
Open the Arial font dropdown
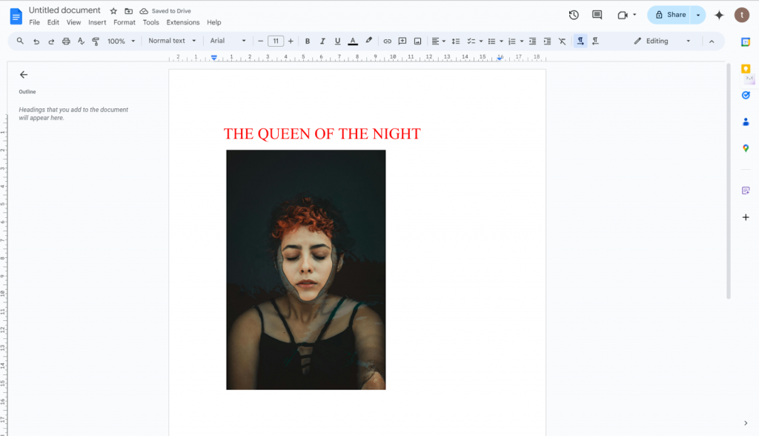click(x=228, y=42)
